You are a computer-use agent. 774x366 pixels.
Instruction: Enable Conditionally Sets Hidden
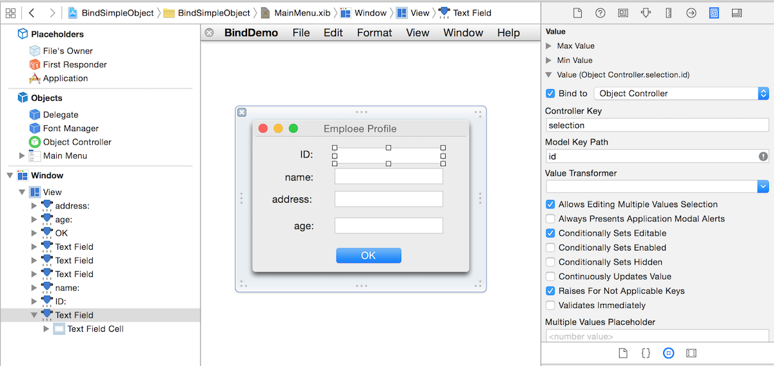[550, 261]
